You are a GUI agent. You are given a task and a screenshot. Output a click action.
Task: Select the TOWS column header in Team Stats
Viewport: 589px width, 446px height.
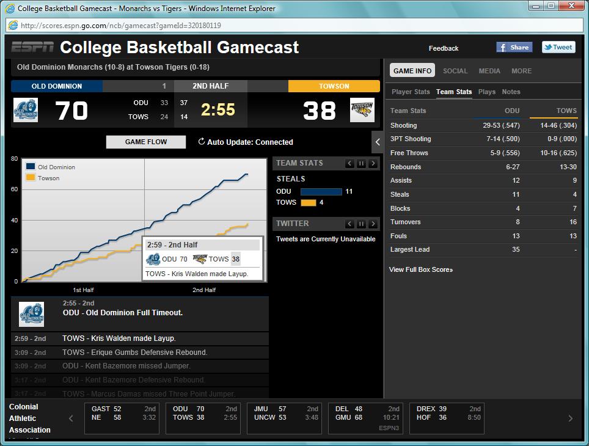(x=566, y=111)
